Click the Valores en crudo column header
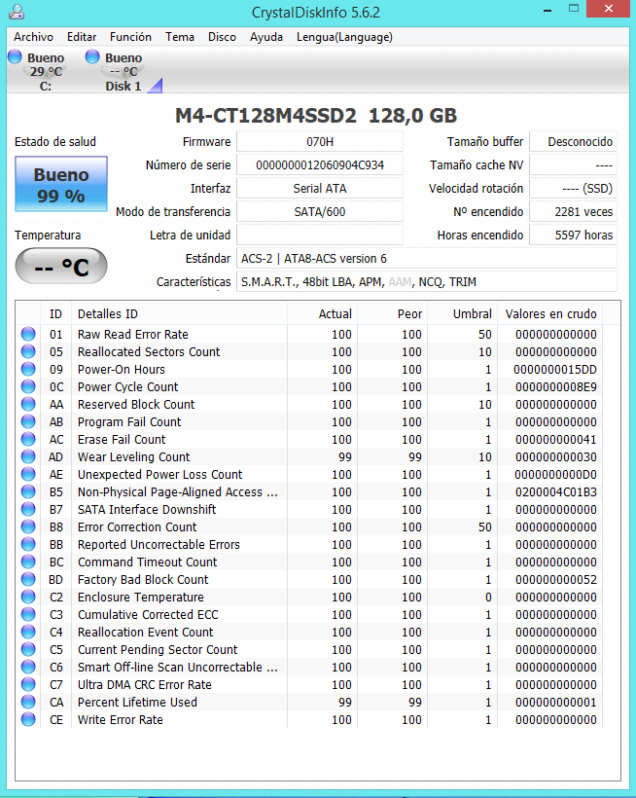The width and height of the screenshot is (636, 798). (550, 314)
